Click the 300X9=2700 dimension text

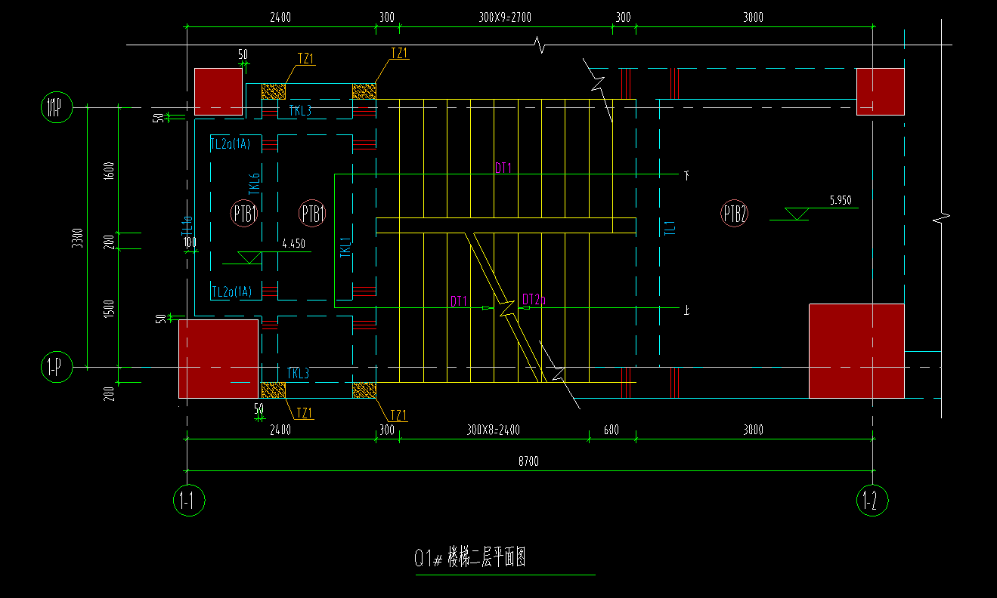tap(505, 17)
